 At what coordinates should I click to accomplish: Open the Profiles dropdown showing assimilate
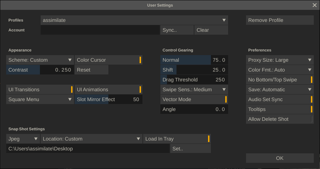pos(134,20)
